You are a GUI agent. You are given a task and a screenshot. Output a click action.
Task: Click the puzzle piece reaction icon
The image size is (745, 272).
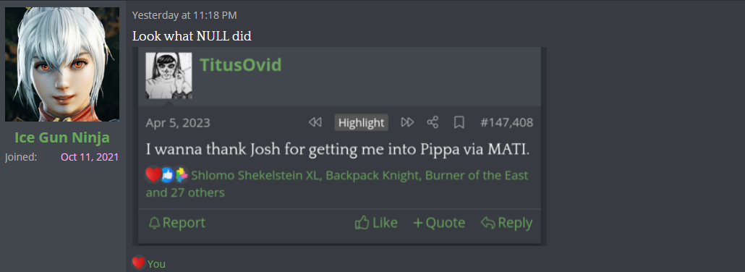pyautogui.click(x=181, y=176)
